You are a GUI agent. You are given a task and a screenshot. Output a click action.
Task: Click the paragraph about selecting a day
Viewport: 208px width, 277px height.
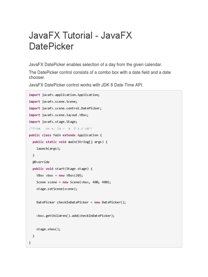point(96,64)
